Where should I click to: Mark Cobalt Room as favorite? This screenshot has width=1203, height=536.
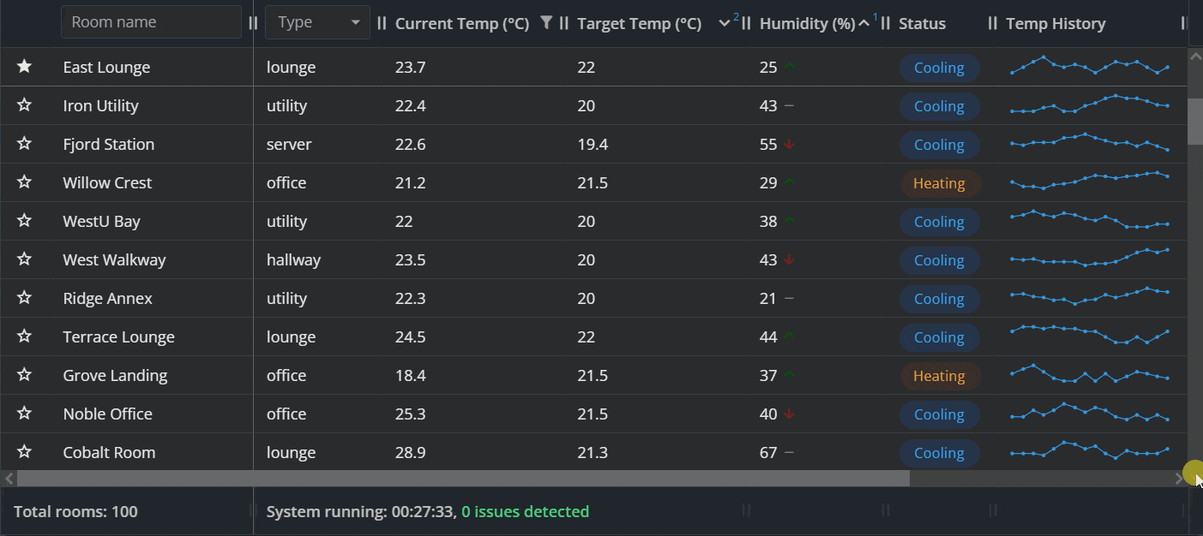point(24,452)
